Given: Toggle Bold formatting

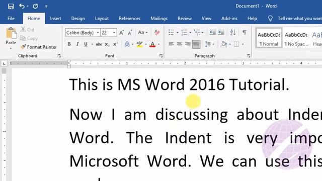Looking at the screenshot, I should pos(69,44).
